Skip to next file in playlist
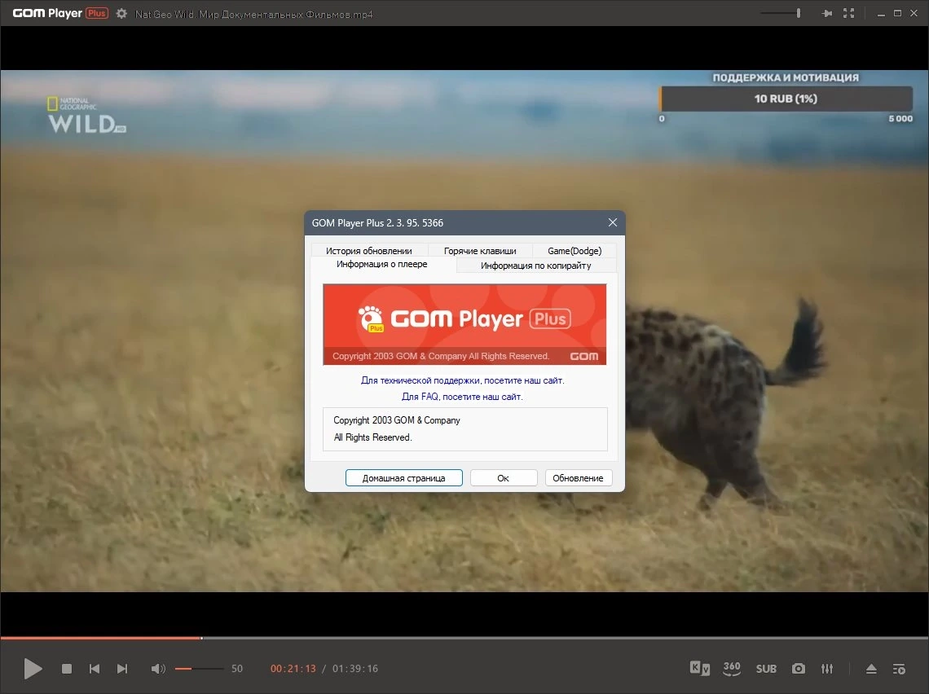 click(122, 669)
